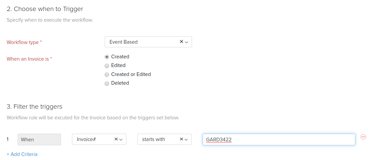
Task: Clear the 'starts with' comparator selection
Action: tap(181, 139)
